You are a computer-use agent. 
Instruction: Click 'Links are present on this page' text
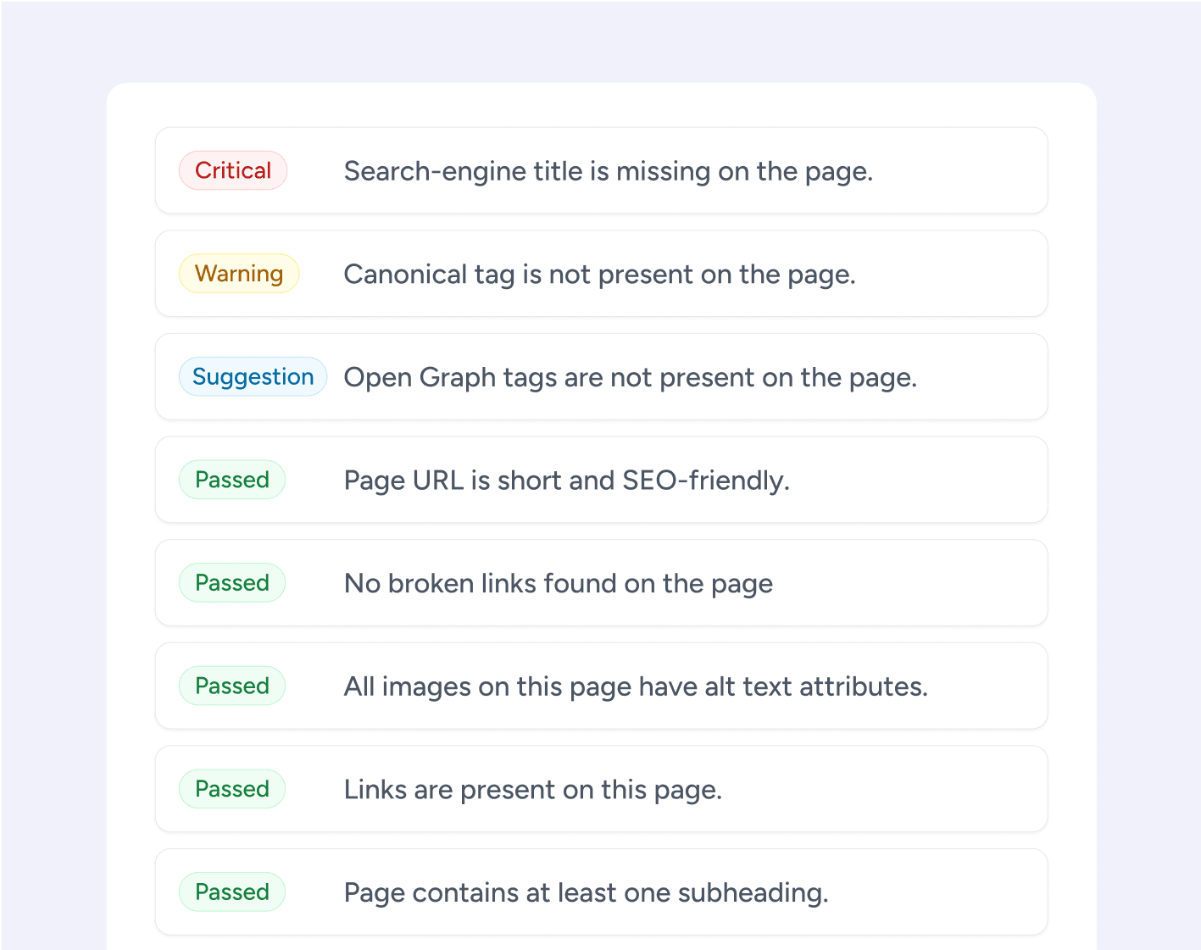click(532, 790)
